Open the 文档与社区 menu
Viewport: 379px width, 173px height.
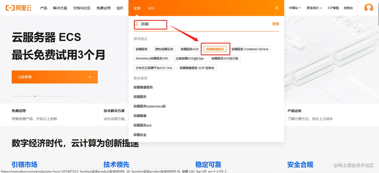pyautogui.click(x=82, y=8)
